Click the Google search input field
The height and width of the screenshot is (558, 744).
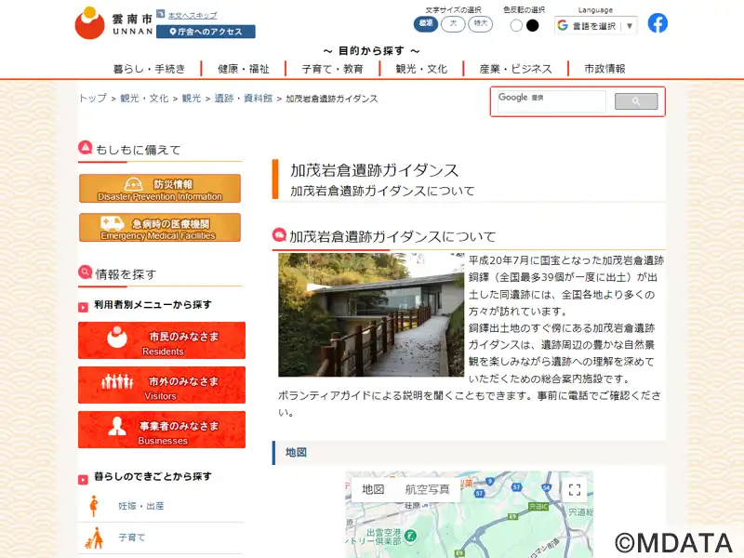(551, 101)
